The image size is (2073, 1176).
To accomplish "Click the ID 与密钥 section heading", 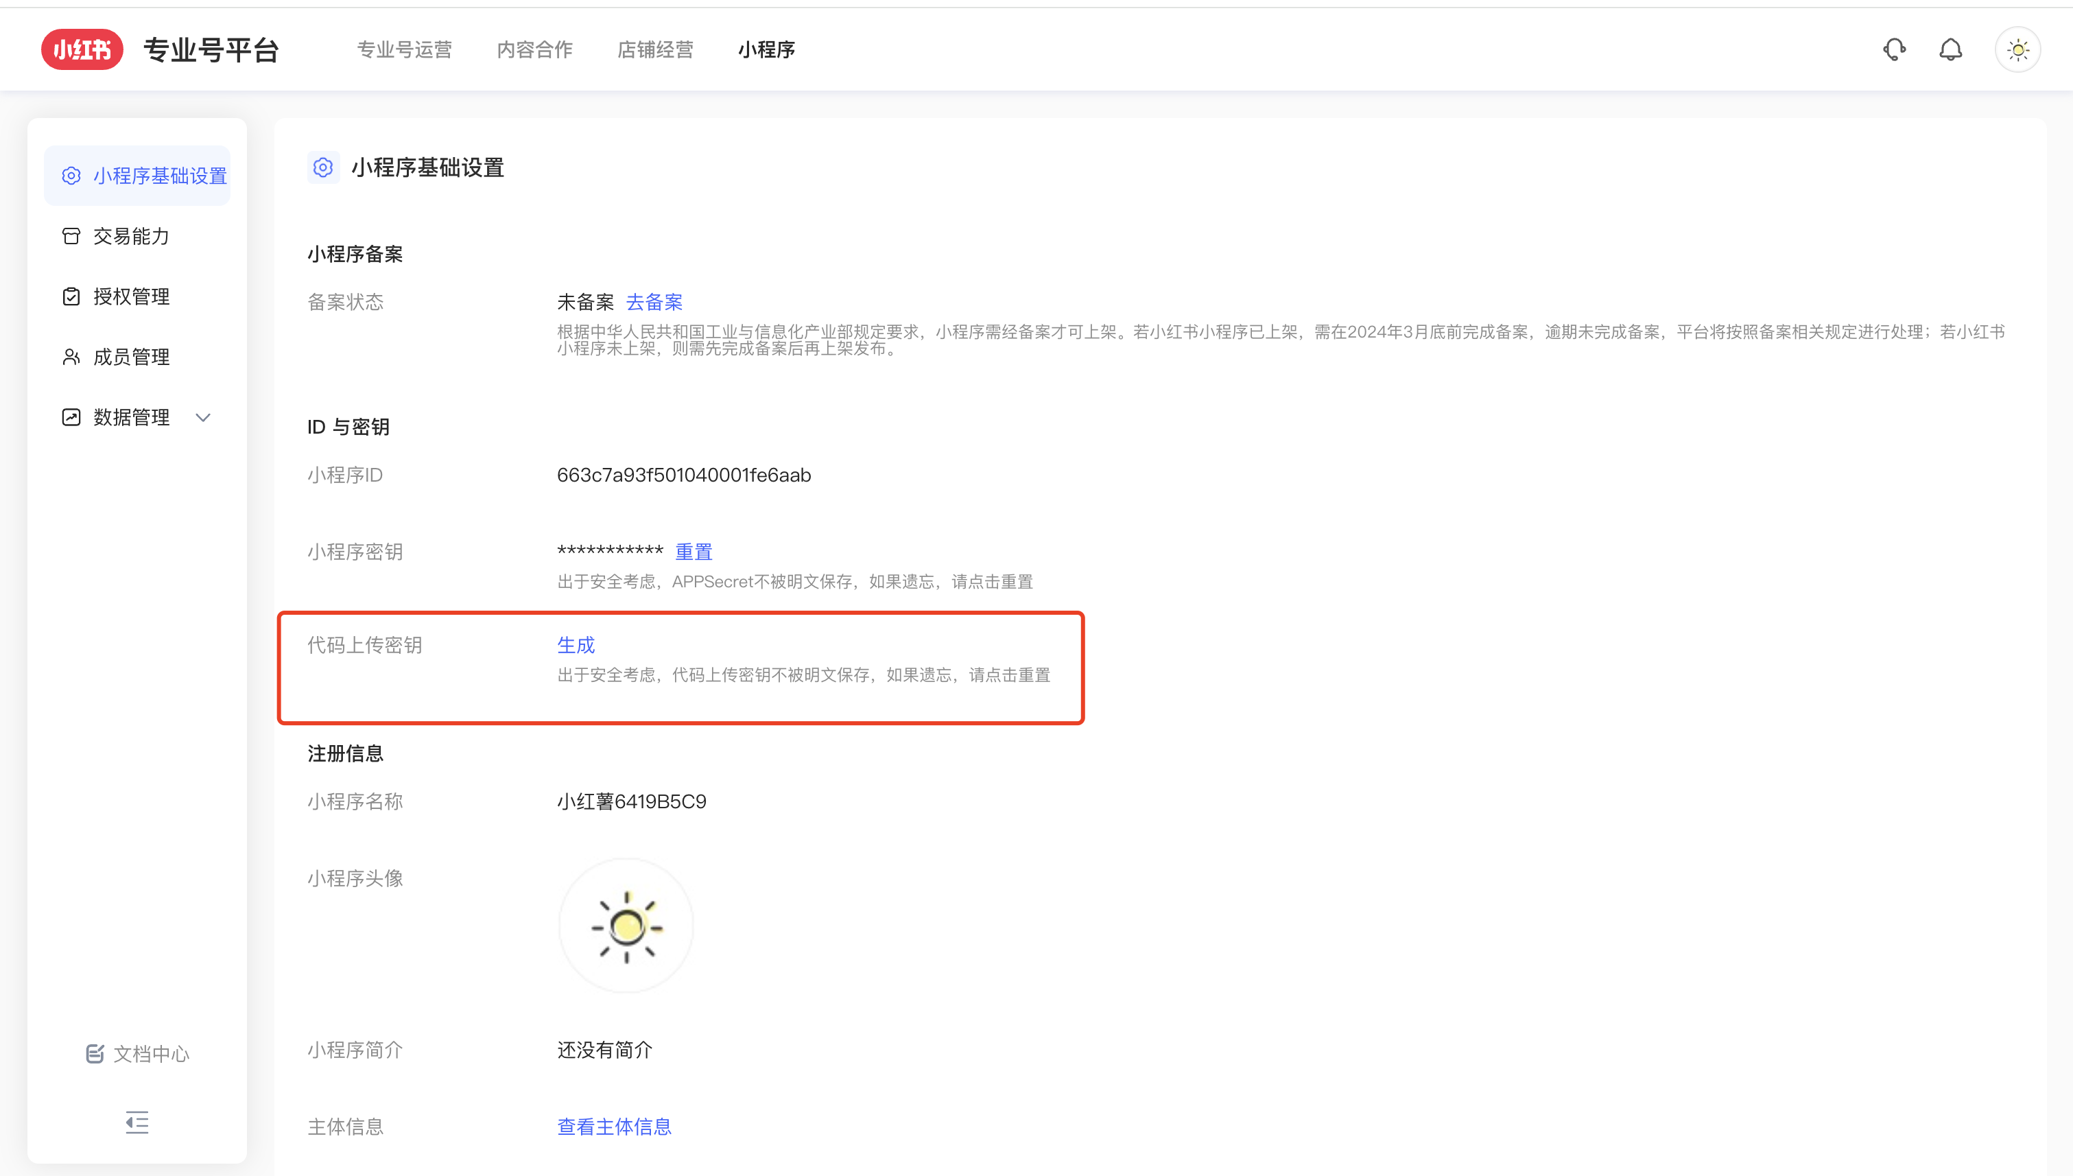I will pos(348,427).
